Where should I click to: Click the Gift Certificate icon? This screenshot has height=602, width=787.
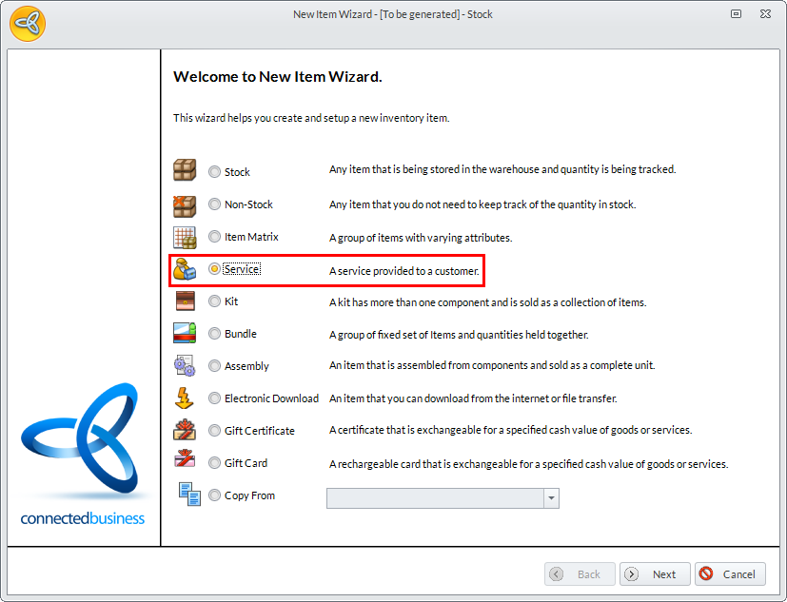click(x=185, y=430)
